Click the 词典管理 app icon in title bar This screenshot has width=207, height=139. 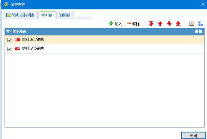pyautogui.click(x=6, y=4)
